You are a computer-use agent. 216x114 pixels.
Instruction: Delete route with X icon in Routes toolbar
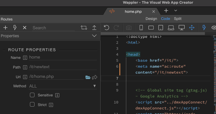click(x=25, y=28)
